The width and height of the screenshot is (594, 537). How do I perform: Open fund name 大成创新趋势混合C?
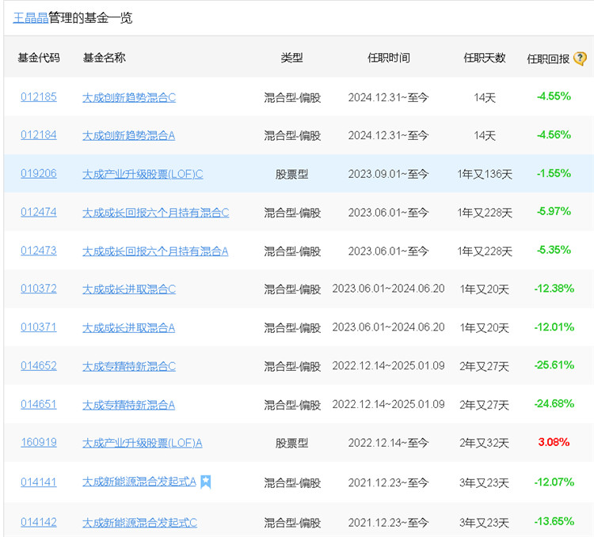[x=129, y=97]
